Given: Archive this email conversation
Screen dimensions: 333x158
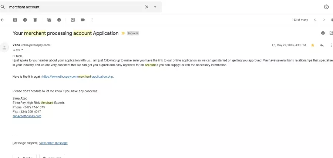Looking at the screenshot, I should 15,20.
